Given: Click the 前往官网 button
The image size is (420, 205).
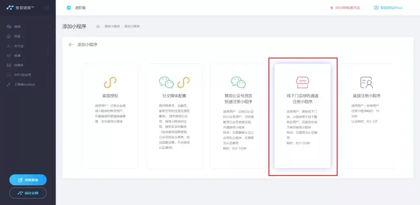Looking at the screenshot, I should click(28, 193).
